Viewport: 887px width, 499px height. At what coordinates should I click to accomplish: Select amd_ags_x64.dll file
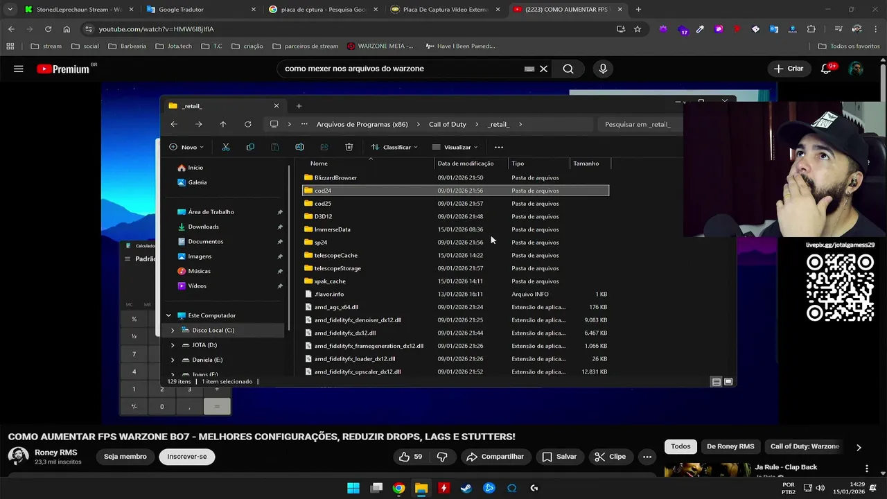pyautogui.click(x=455, y=307)
